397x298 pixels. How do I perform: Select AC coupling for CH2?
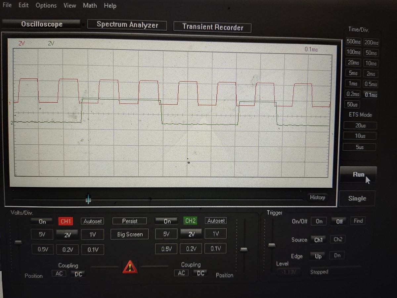coord(181,273)
